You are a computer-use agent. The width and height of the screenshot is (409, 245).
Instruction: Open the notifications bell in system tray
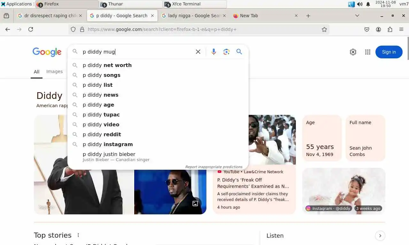pyautogui.click(x=368, y=4)
